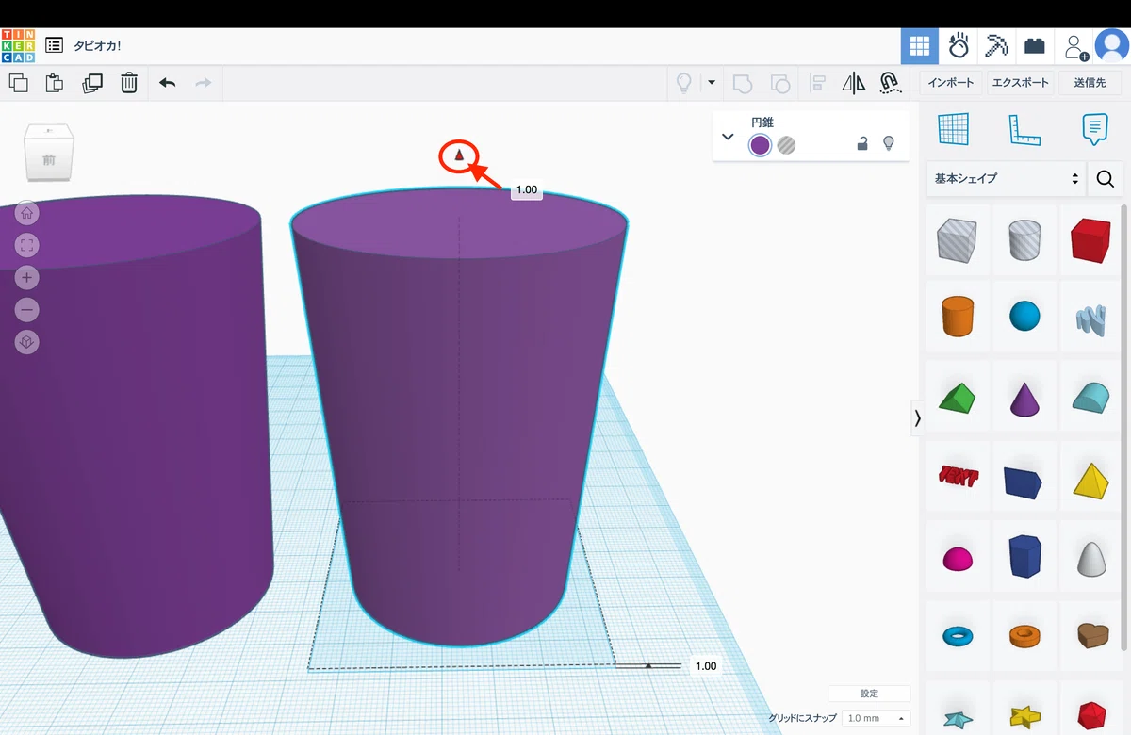The height and width of the screenshot is (735, 1131).
Task: Click the invite collaborator icon
Action: point(1075,46)
